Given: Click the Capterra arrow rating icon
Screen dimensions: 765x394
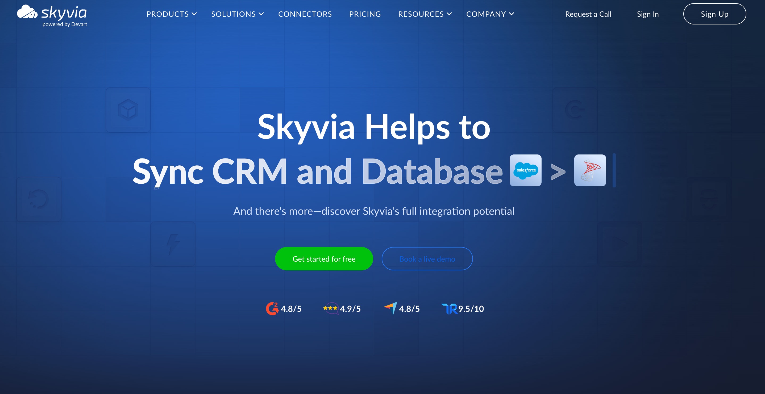Looking at the screenshot, I should [390, 308].
